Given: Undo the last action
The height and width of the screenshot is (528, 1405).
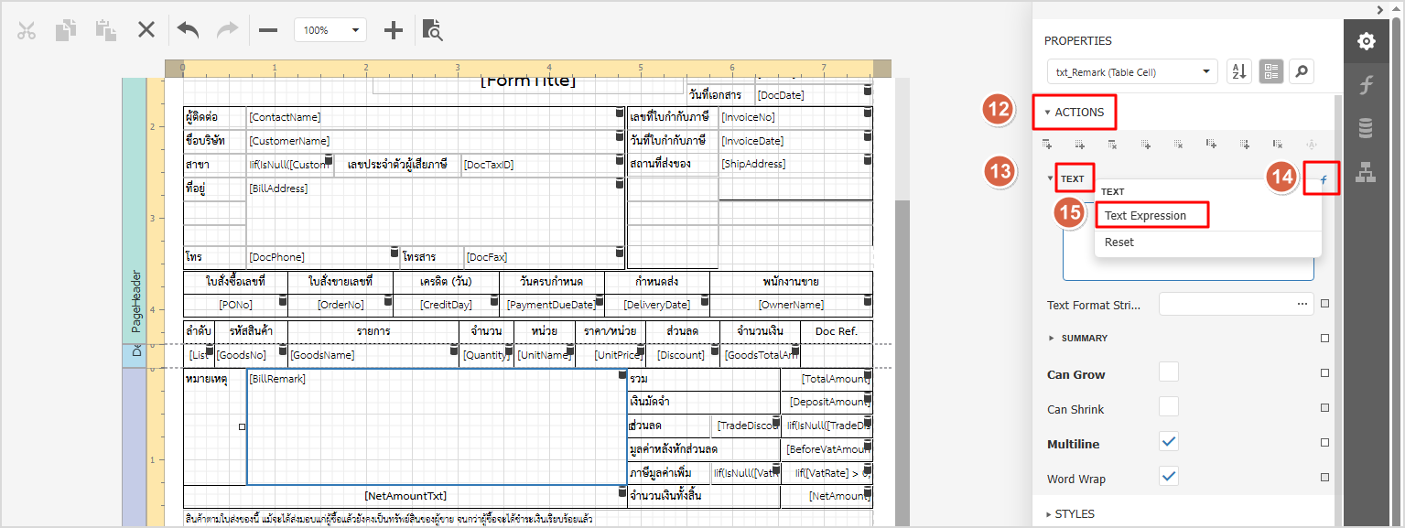Looking at the screenshot, I should coord(188,30).
